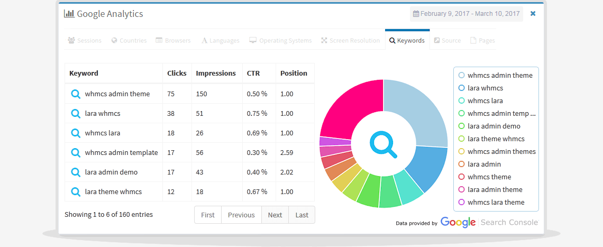Go to Previous page of entries
Viewport: 603px width, 247px height.
[x=241, y=215]
